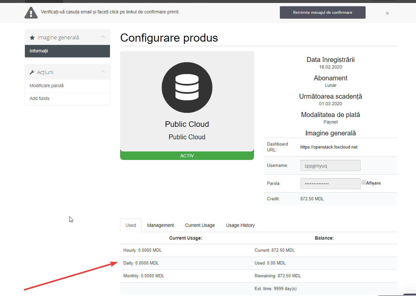Switch to the Current Usage tab
This screenshot has width=416, height=296.
[200, 225]
